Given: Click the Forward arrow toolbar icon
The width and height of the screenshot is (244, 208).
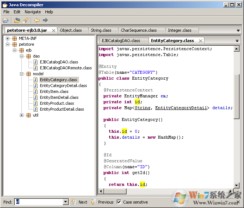Looking at the screenshot, I should coord(45,21).
